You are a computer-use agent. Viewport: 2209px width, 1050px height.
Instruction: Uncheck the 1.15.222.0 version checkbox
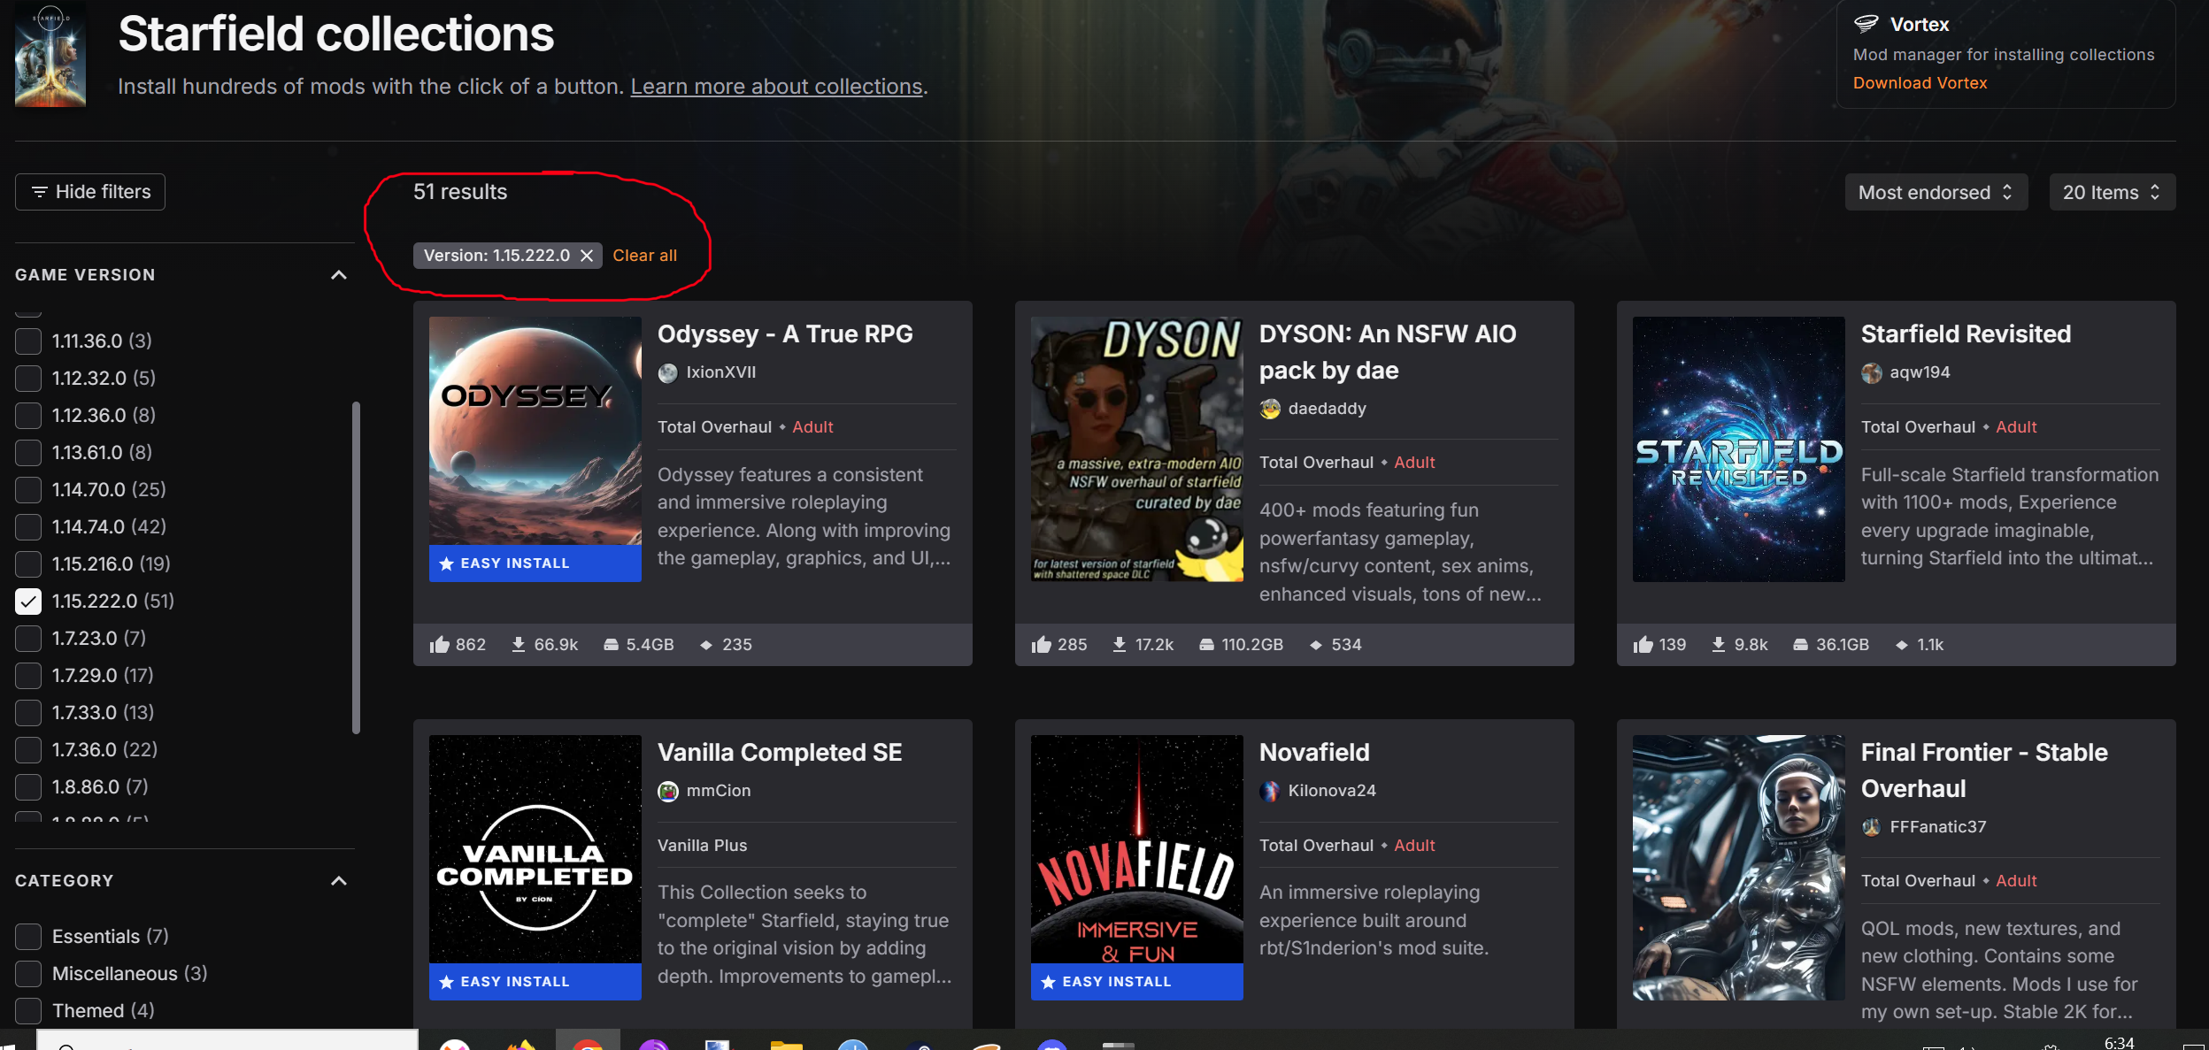28,602
